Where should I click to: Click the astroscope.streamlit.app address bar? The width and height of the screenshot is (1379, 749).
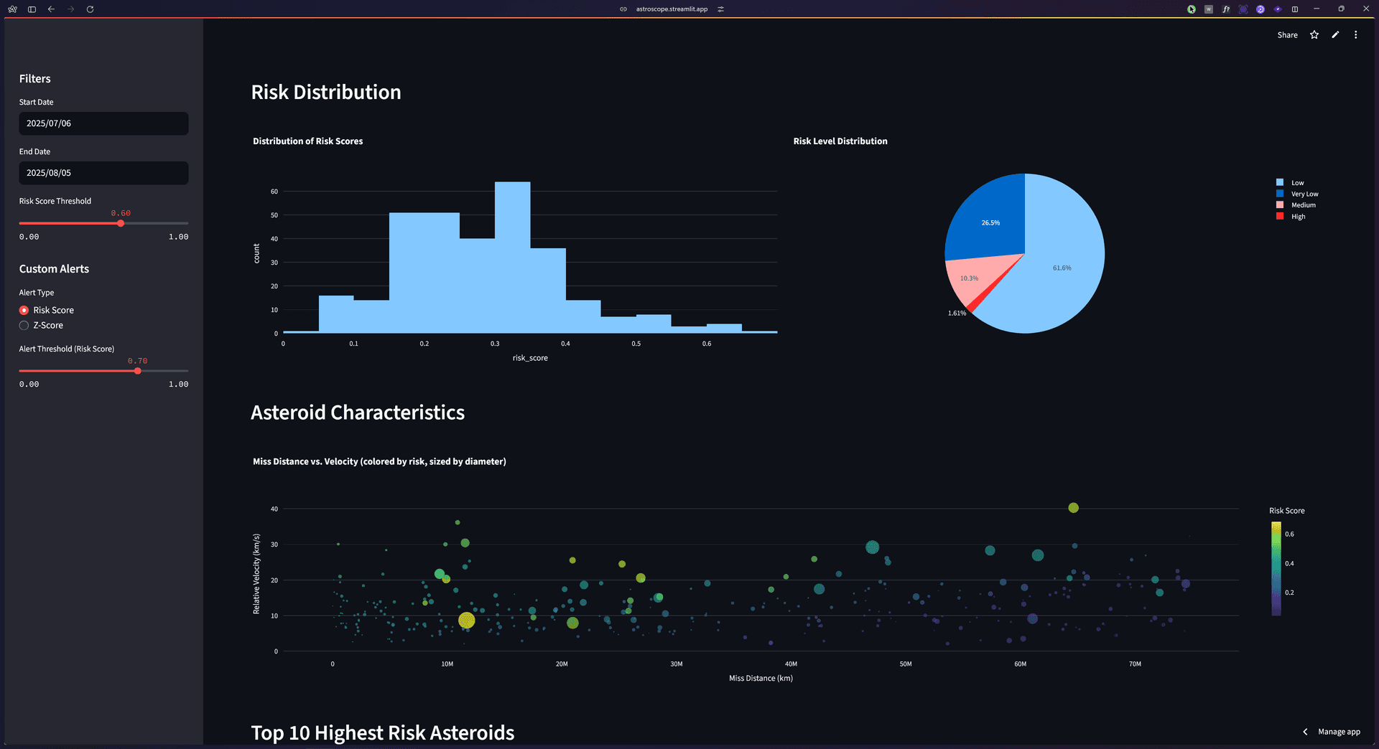pos(672,9)
